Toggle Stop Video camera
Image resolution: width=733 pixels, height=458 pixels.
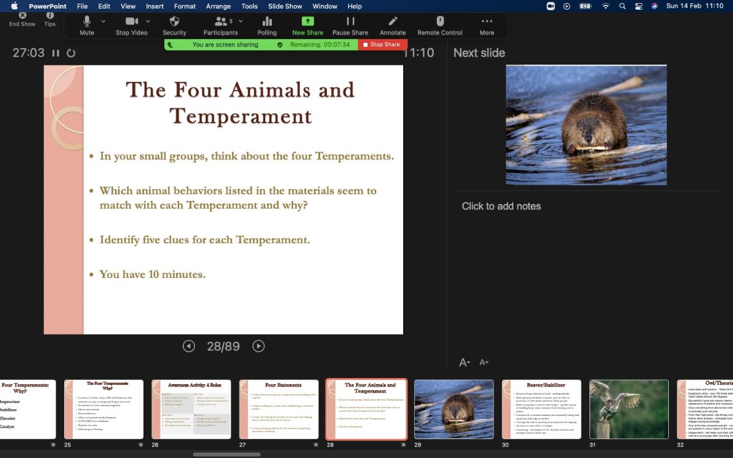(x=131, y=22)
